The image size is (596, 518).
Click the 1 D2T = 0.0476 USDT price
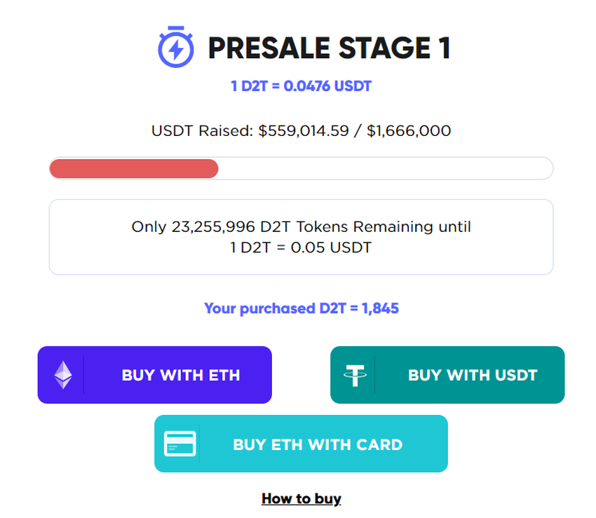[301, 86]
